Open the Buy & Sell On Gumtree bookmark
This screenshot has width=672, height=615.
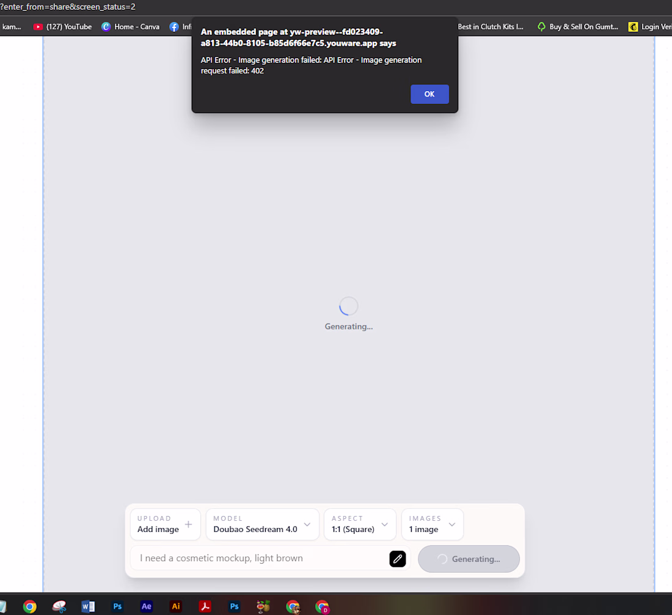[578, 26]
